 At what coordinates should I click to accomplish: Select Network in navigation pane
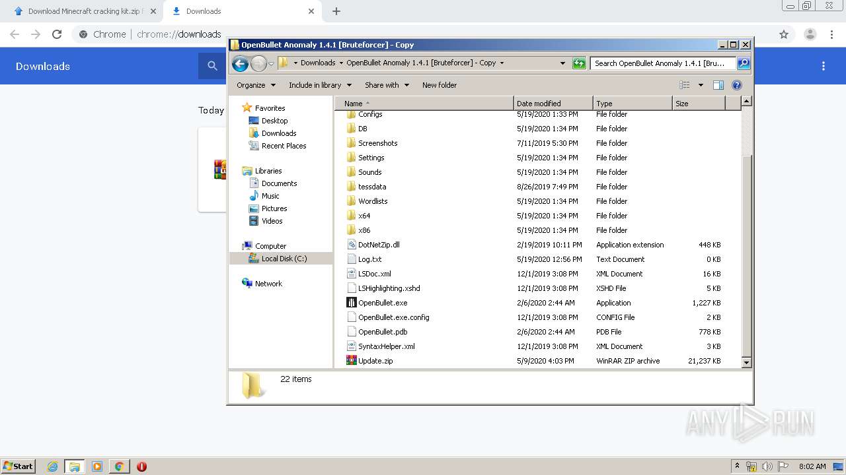tap(268, 284)
